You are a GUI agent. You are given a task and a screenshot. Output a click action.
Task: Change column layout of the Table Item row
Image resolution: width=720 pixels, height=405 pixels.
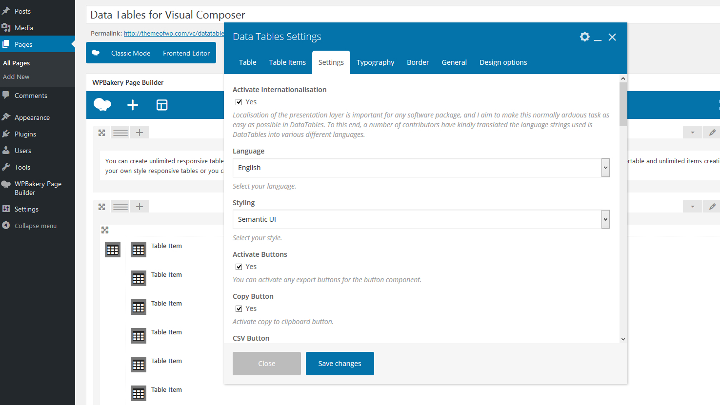coord(120,207)
